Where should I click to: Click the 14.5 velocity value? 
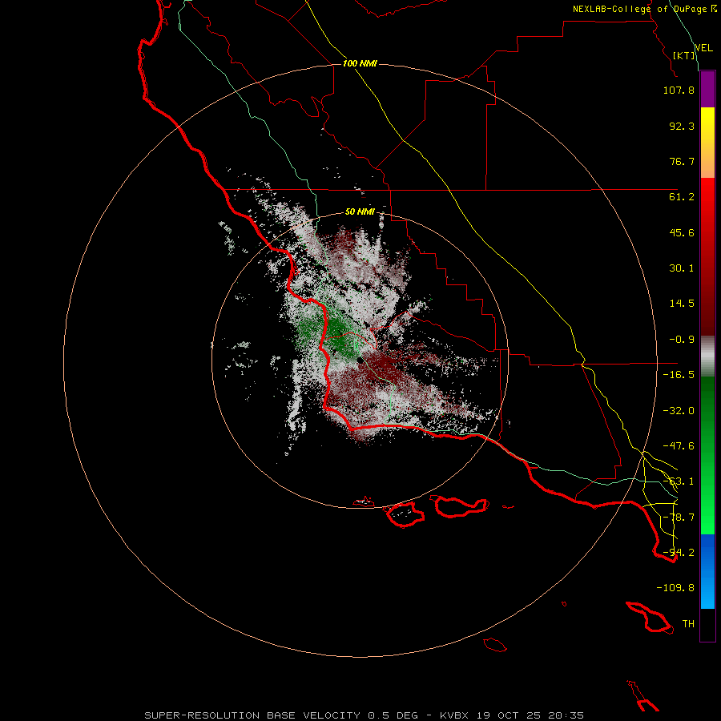point(682,304)
